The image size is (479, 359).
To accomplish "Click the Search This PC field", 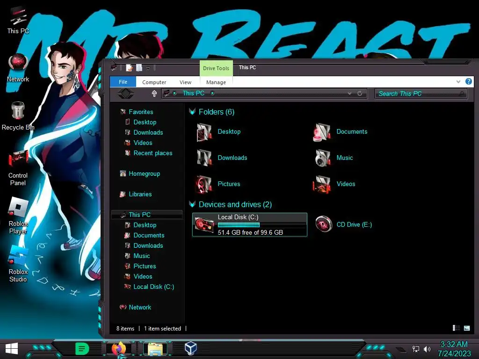I will (421, 93).
